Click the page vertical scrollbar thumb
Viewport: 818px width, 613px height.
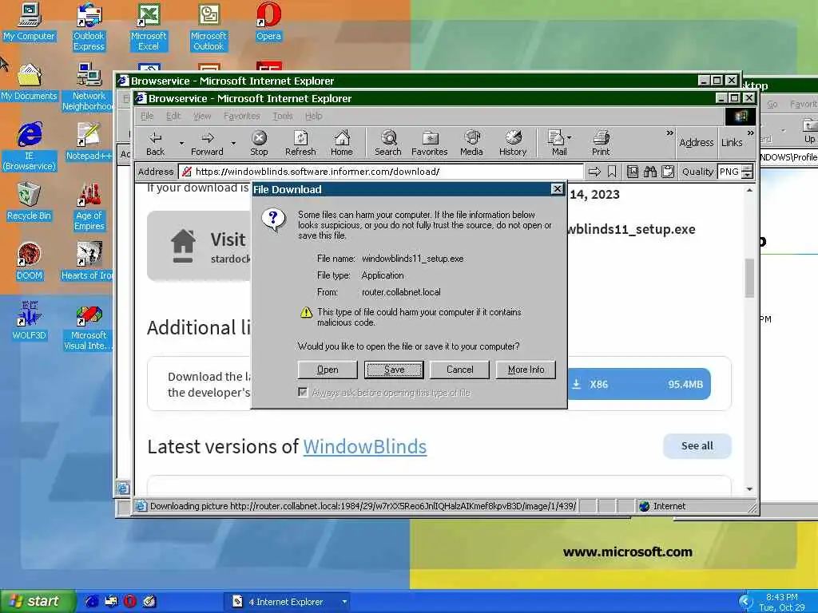pos(749,277)
